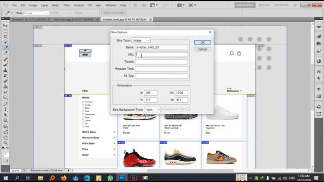
Task: Open the Screen Mode dropdown
Action: pyautogui.click(x=192, y=5)
